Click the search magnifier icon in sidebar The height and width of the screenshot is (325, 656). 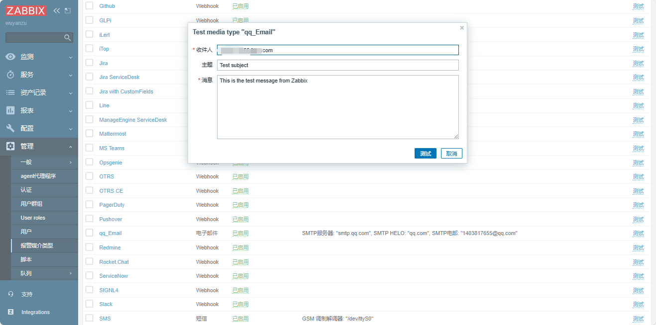pos(68,38)
